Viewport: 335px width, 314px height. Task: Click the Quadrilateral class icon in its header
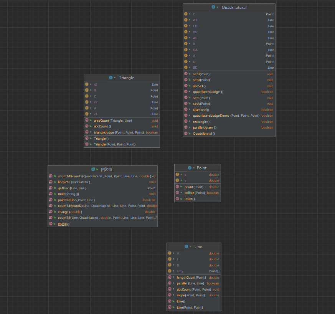(x=213, y=7)
